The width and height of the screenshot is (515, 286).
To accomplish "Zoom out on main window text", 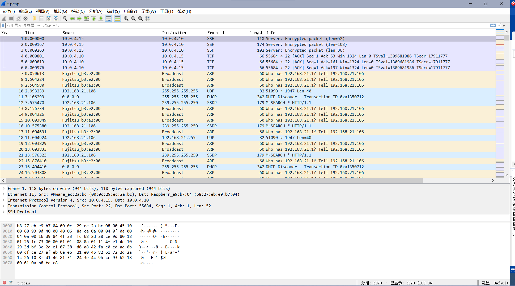I will point(133,19).
